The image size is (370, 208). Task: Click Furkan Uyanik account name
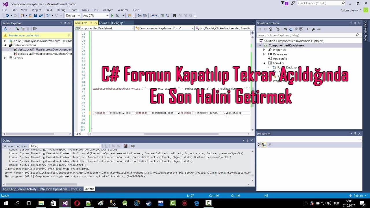point(349,10)
